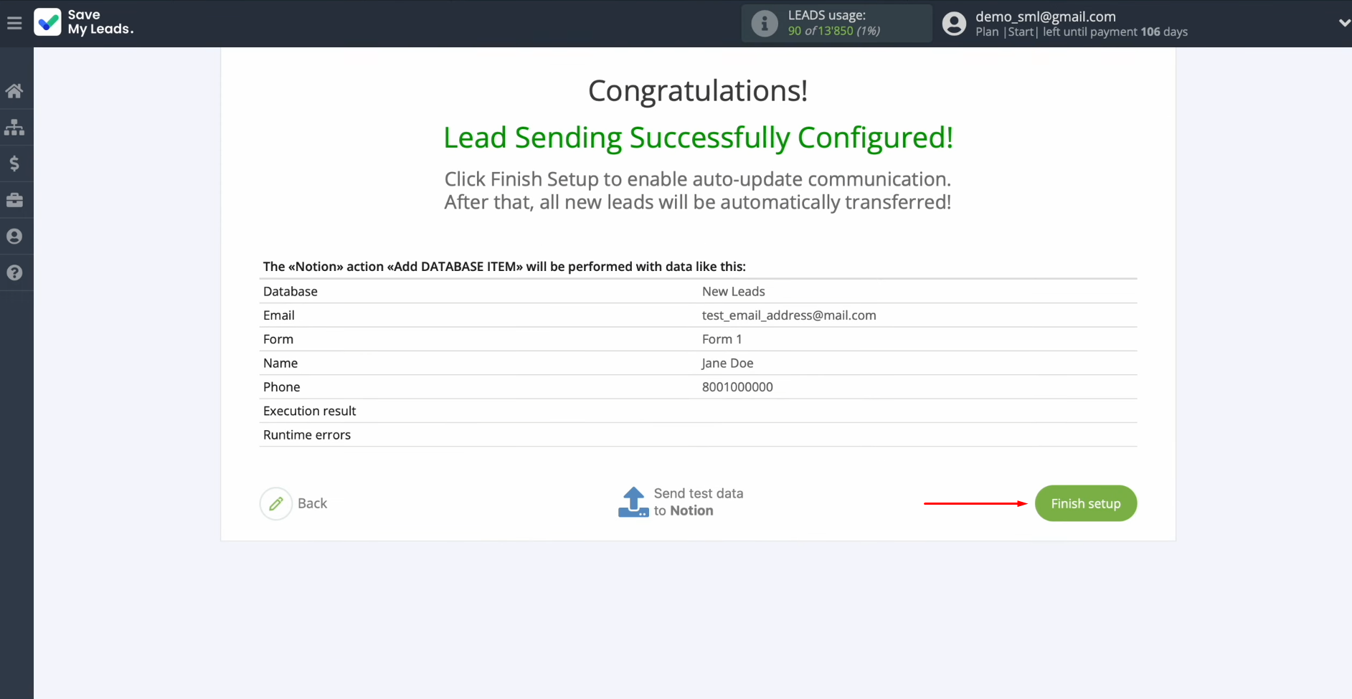1352x699 pixels.
Task: Click the LEADS usage counter text
Action: point(834,31)
